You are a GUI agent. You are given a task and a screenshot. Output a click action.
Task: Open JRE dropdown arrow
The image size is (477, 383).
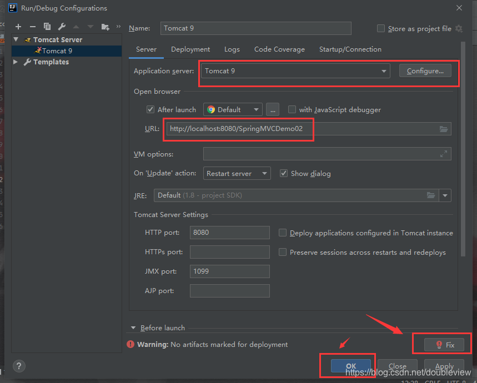445,195
